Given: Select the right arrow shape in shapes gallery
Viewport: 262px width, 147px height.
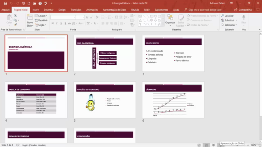Looking at the screenshot, I should click(152, 20).
